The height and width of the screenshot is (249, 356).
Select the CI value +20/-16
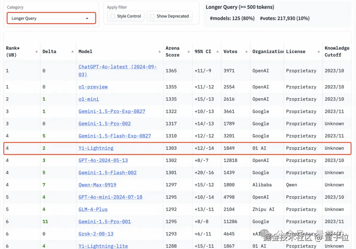point(204,173)
